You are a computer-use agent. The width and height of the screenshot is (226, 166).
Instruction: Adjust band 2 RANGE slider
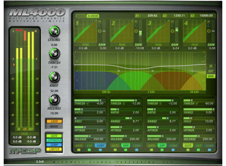(x=126, y=118)
